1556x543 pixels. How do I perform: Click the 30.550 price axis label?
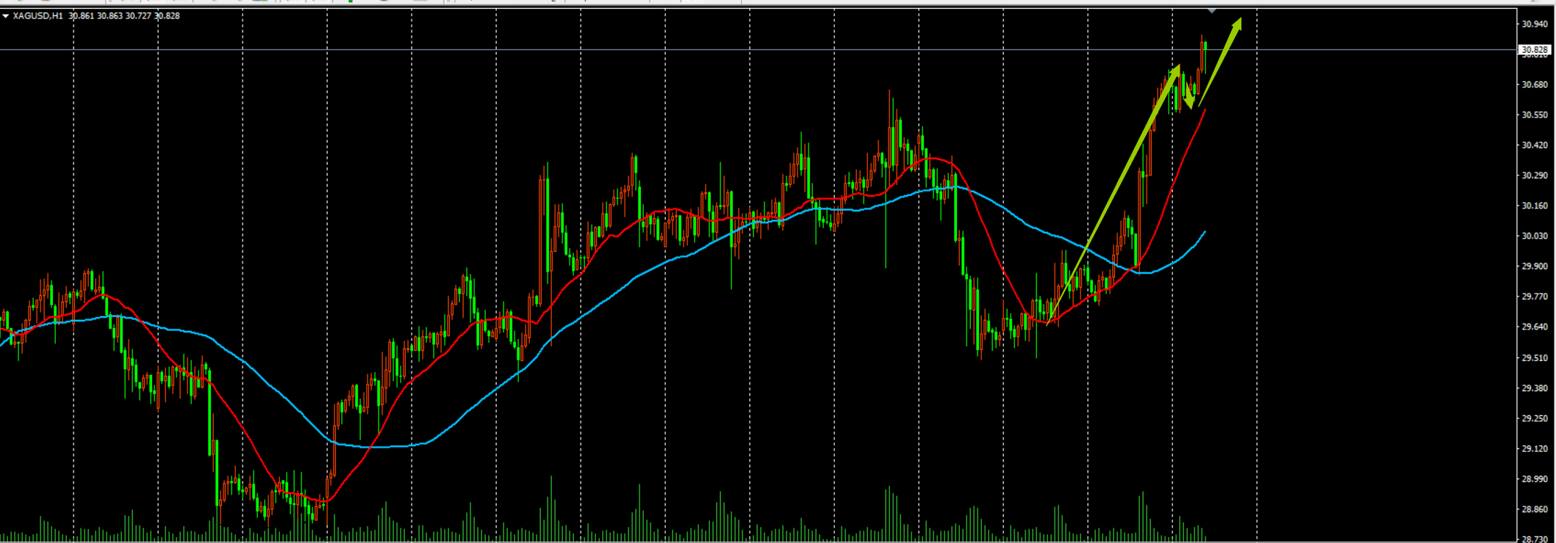1535,115
